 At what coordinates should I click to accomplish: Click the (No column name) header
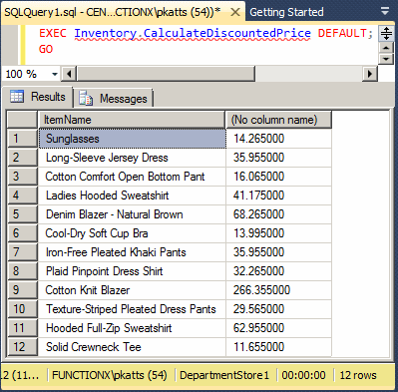(x=278, y=120)
